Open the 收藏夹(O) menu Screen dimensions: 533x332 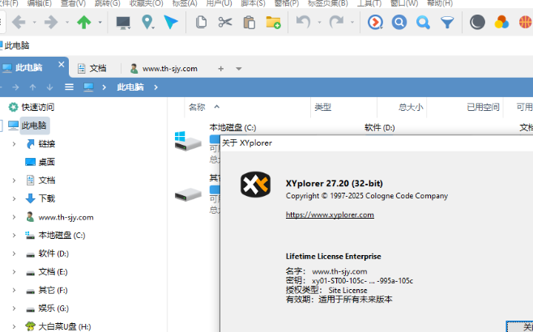[146, 3]
